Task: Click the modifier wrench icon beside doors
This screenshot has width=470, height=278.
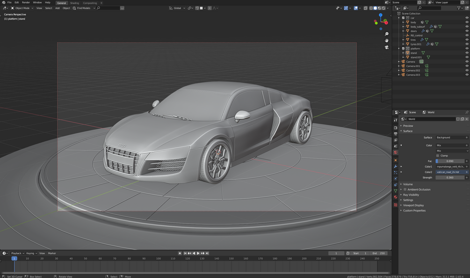Action: click(x=423, y=31)
